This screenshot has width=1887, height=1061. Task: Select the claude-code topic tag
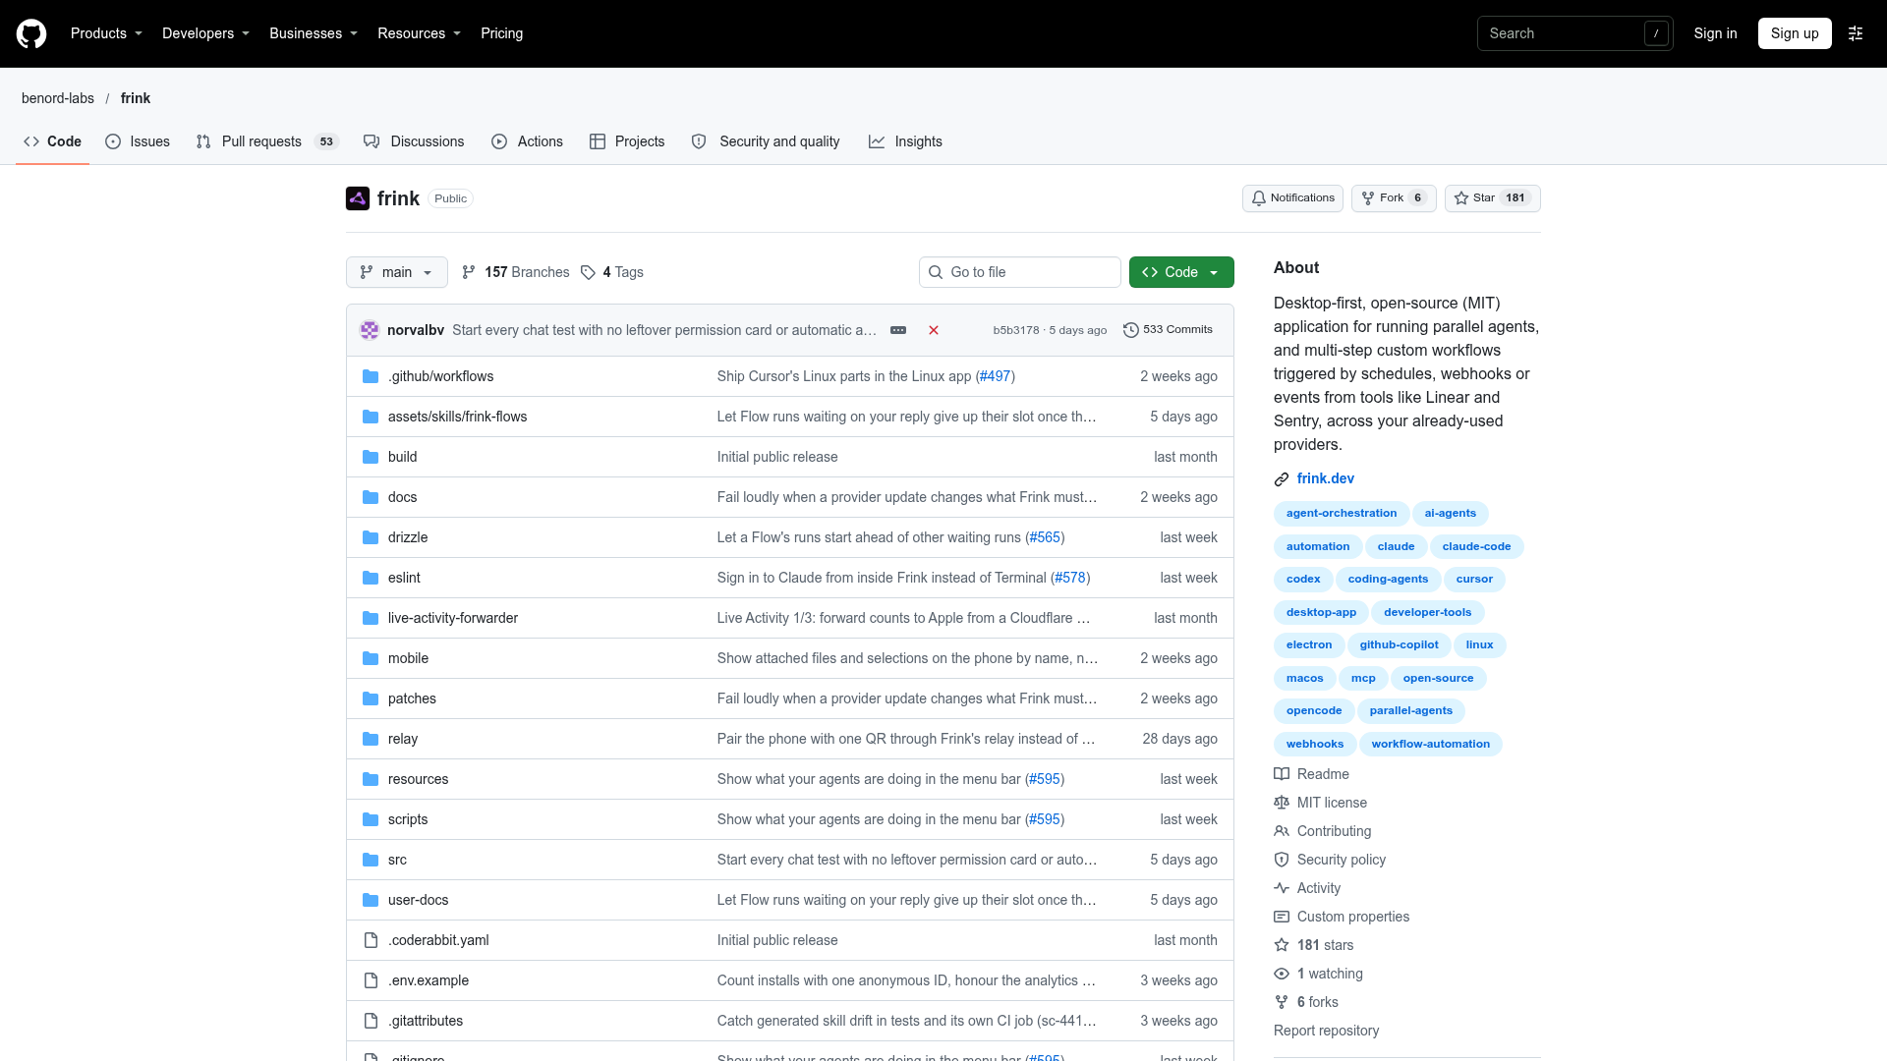[1476, 546]
